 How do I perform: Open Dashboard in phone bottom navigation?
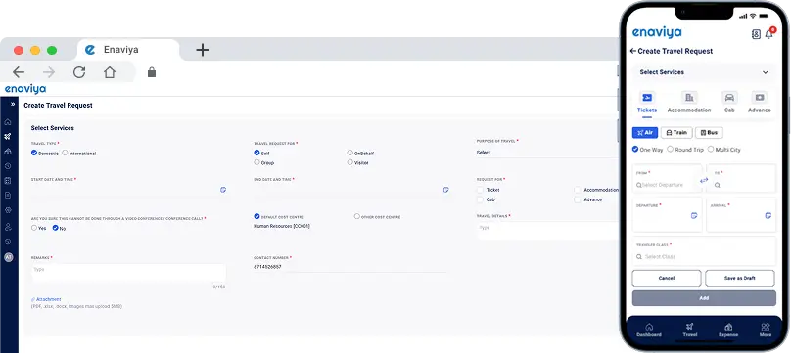tap(649, 330)
